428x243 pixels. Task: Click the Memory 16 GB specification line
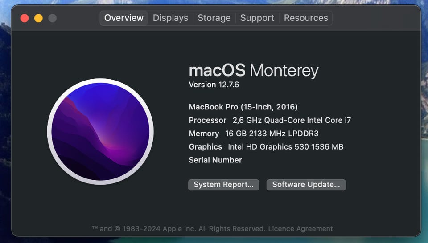click(x=253, y=134)
